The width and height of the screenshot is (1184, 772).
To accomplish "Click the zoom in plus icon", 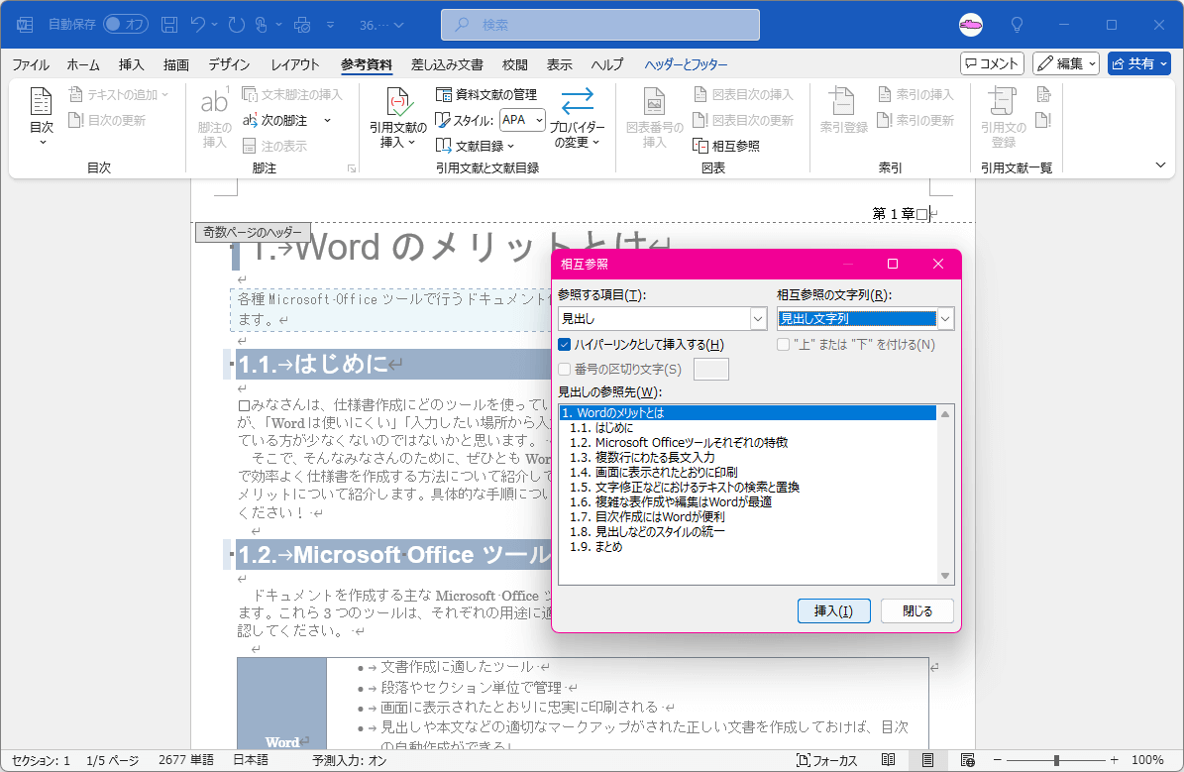I will point(1115,760).
